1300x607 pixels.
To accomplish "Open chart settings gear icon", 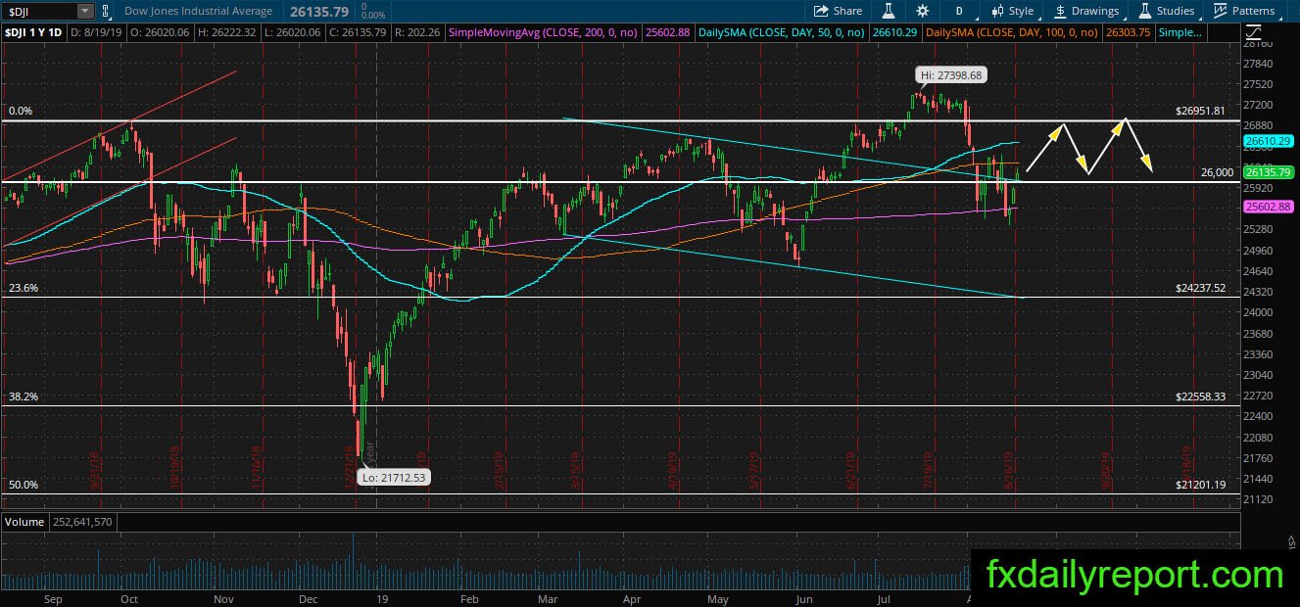I will [922, 11].
